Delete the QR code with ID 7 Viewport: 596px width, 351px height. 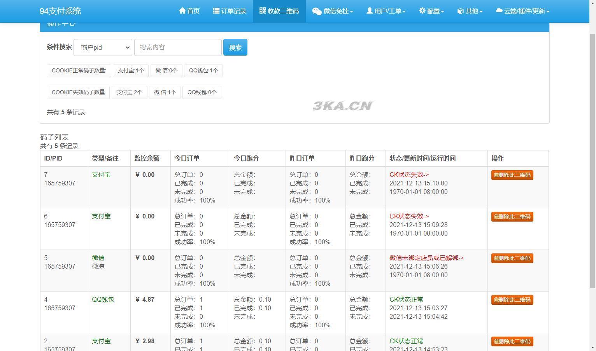pyautogui.click(x=512, y=175)
